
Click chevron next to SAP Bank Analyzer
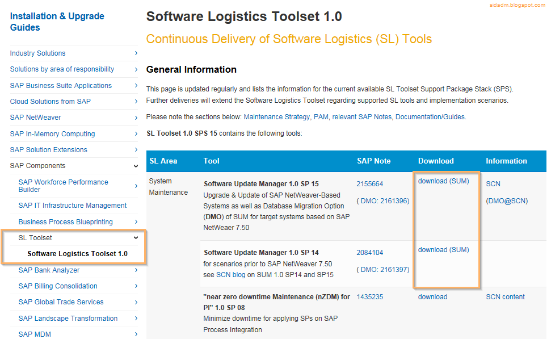coord(136,270)
